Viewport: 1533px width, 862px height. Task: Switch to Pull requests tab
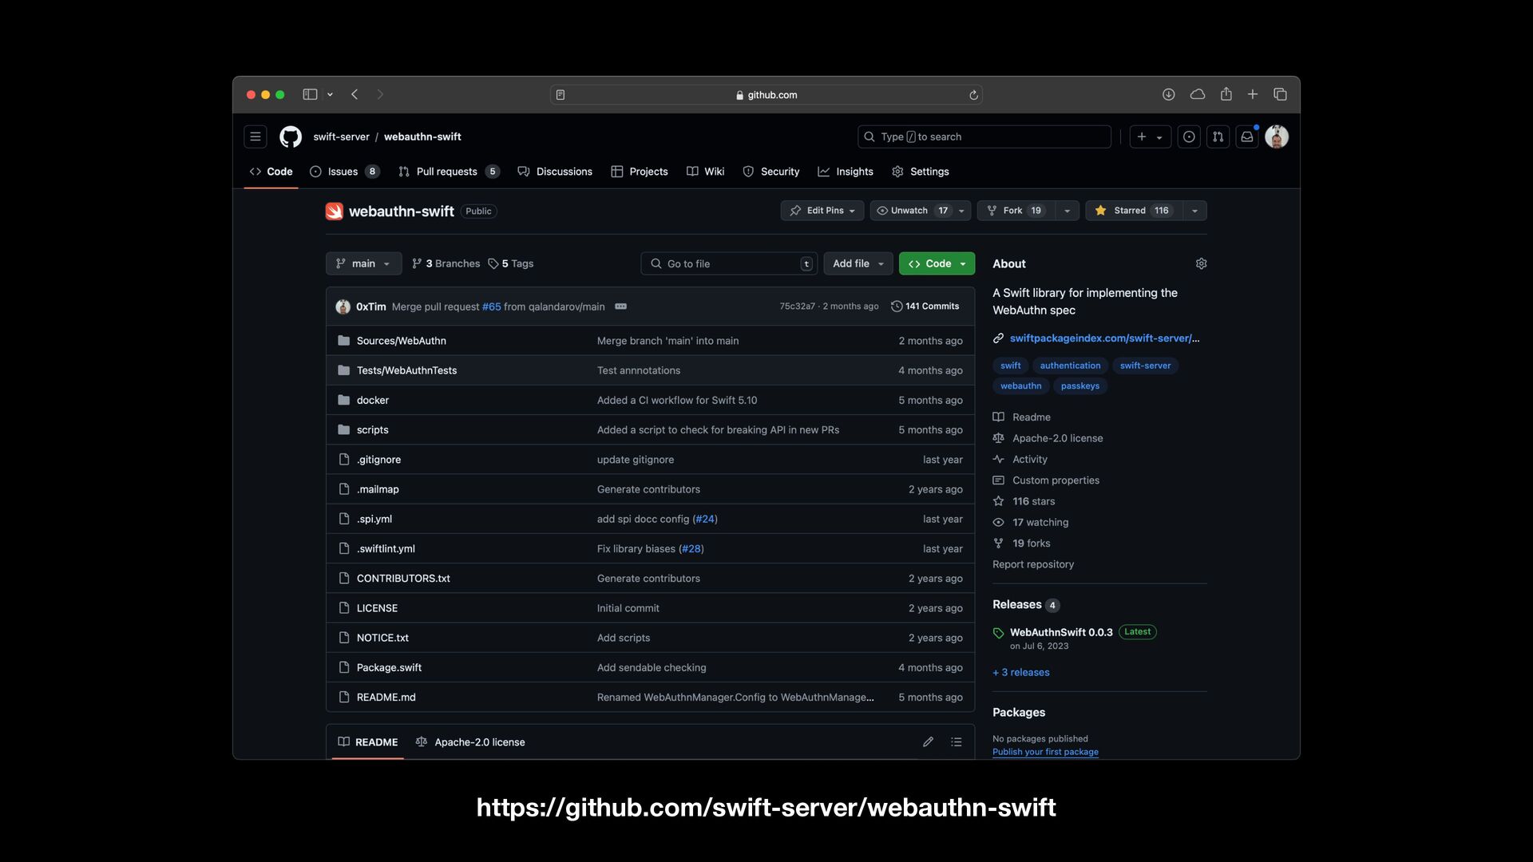click(448, 172)
